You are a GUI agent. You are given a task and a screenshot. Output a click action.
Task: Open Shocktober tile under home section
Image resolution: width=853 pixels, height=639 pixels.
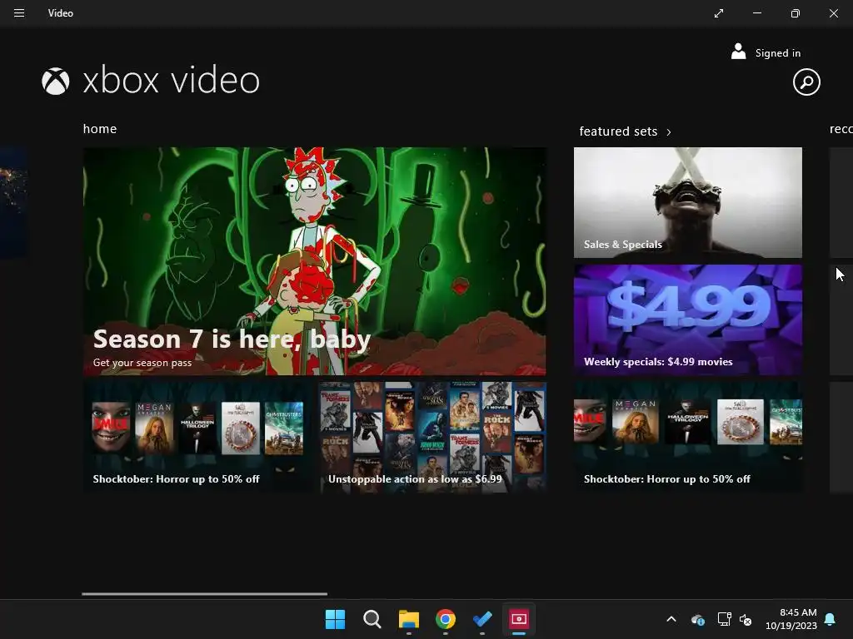(198, 438)
